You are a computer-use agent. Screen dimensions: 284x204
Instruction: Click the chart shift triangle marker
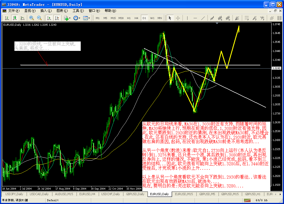point(217,23)
